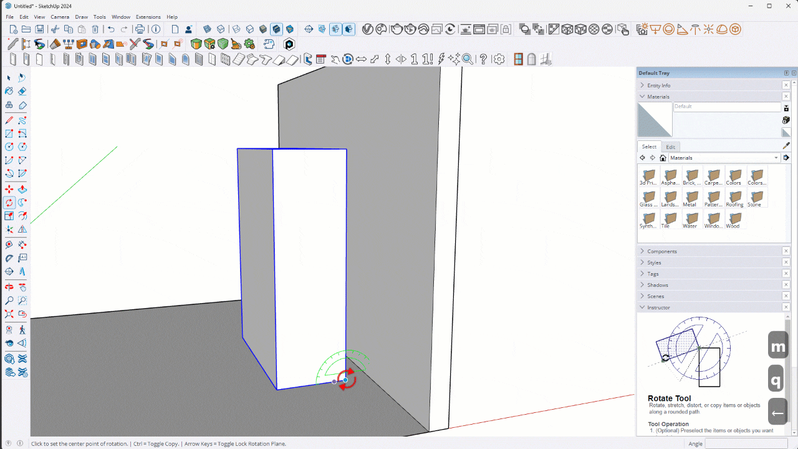Pin the Default Tray auto-hide
This screenshot has height=449, width=798.
click(x=786, y=73)
